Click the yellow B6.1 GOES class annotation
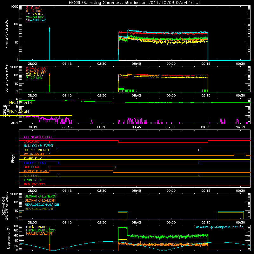The height and width of the screenshot is (254, 254). pos(21,103)
